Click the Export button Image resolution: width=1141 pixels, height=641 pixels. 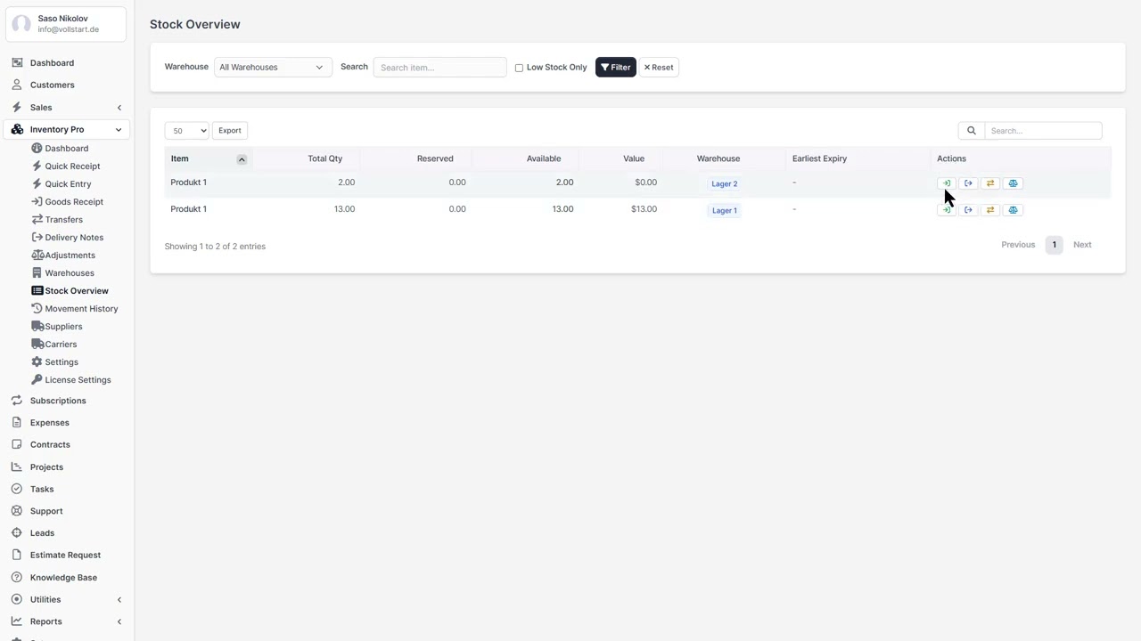(x=230, y=131)
